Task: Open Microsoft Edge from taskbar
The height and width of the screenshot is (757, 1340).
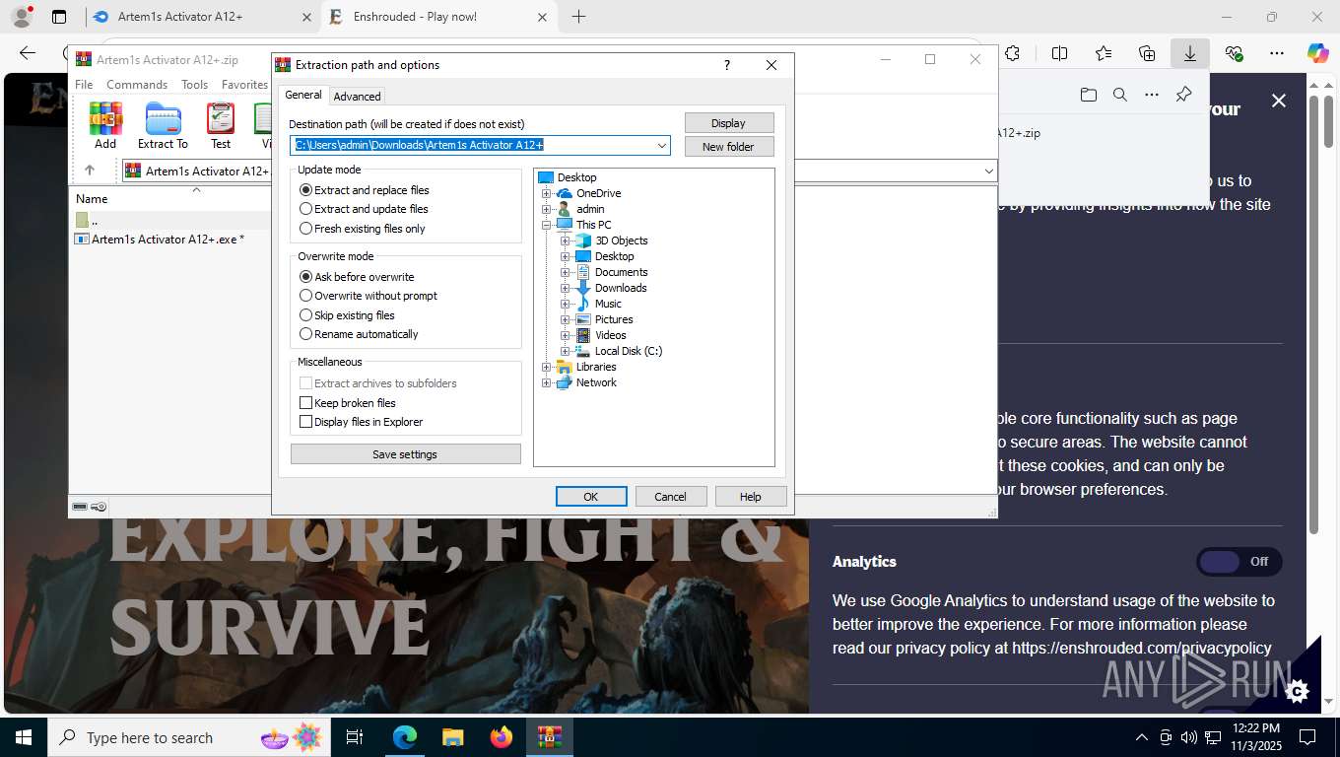Action: tap(405, 737)
